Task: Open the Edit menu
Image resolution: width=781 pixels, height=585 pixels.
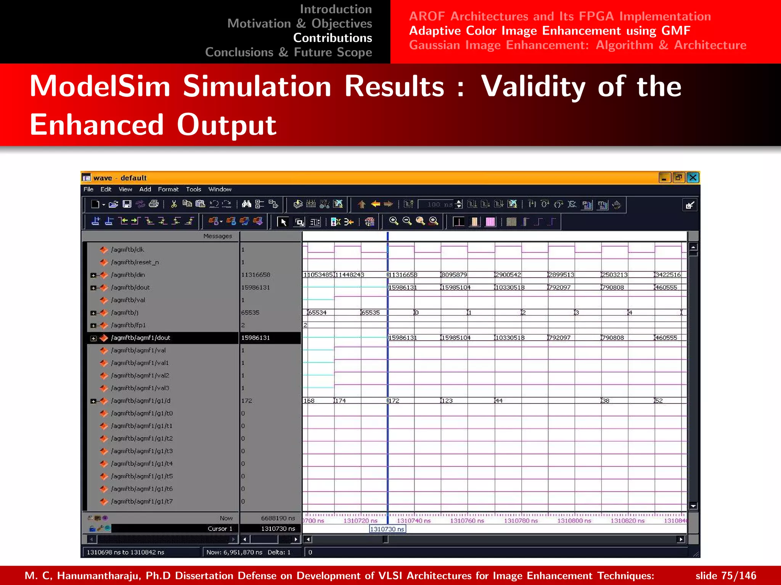Action: click(106, 189)
